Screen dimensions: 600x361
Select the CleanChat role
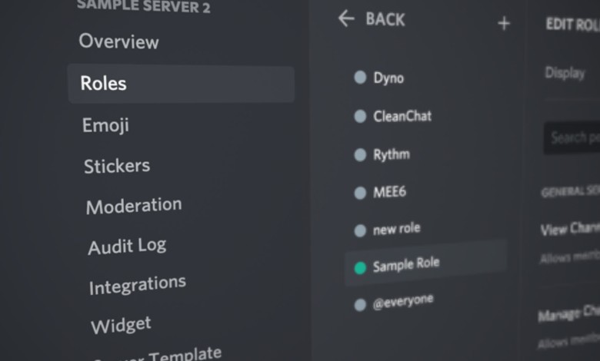402,116
